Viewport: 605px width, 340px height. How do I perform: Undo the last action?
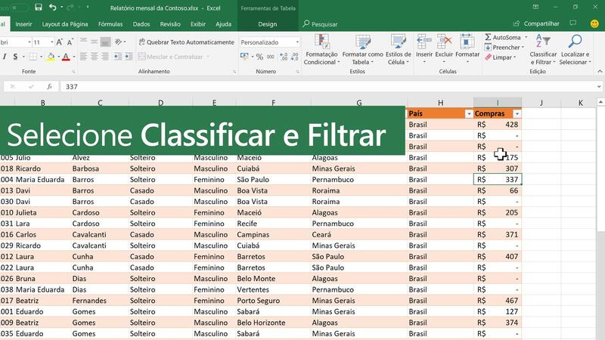52,8
